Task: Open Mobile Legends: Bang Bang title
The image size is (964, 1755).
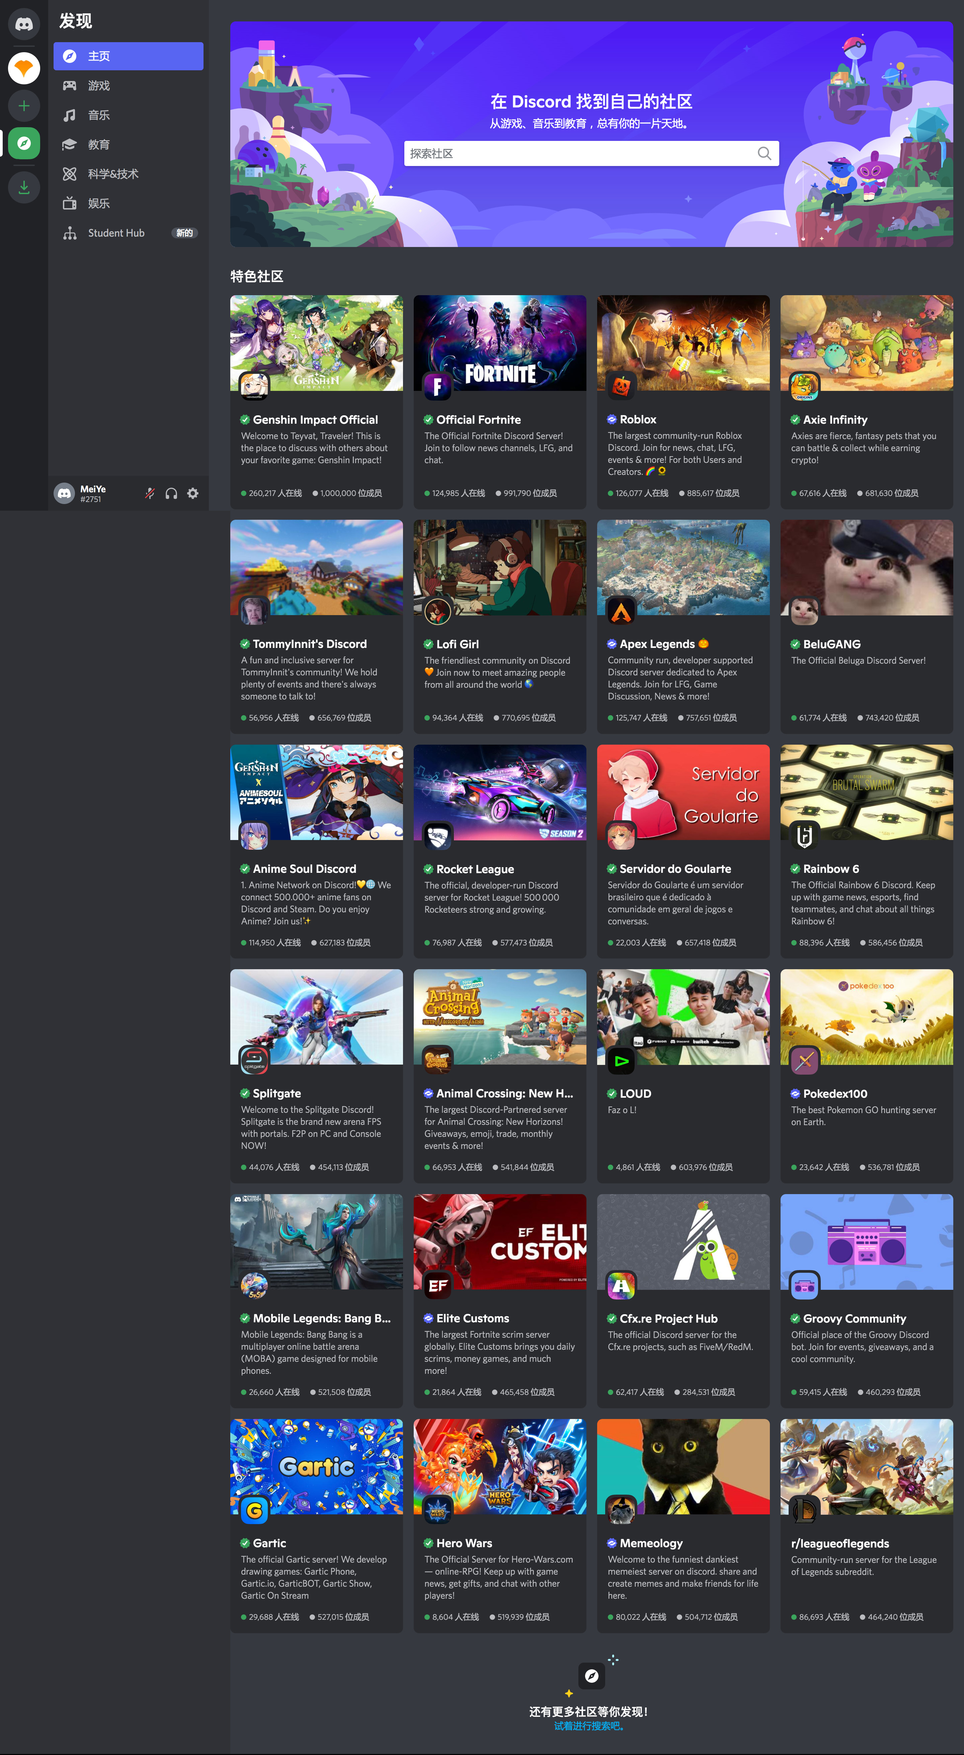Action: click(322, 1318)
